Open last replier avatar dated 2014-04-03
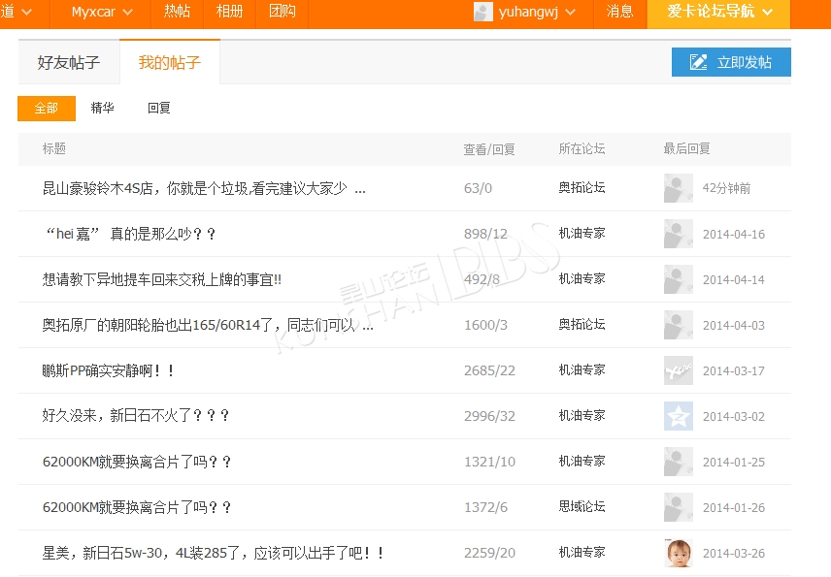The image size is (831, 577). click(x=679, y=325)
